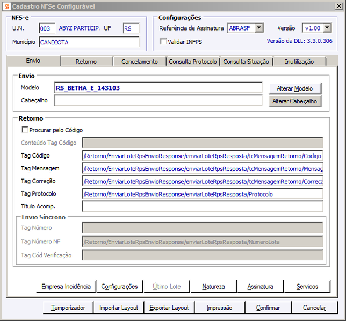Open the Cancelamento tab

(140, 62)
